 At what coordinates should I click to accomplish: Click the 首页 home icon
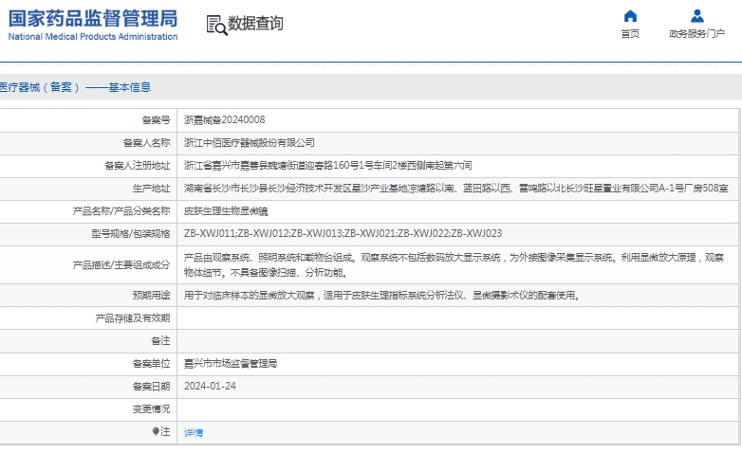(630, 16)
